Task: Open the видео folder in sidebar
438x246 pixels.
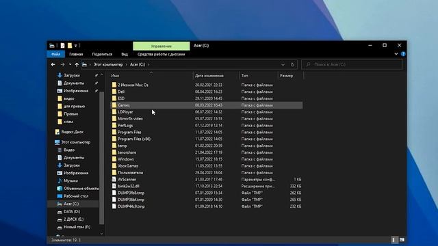Action: pos(68,98)
